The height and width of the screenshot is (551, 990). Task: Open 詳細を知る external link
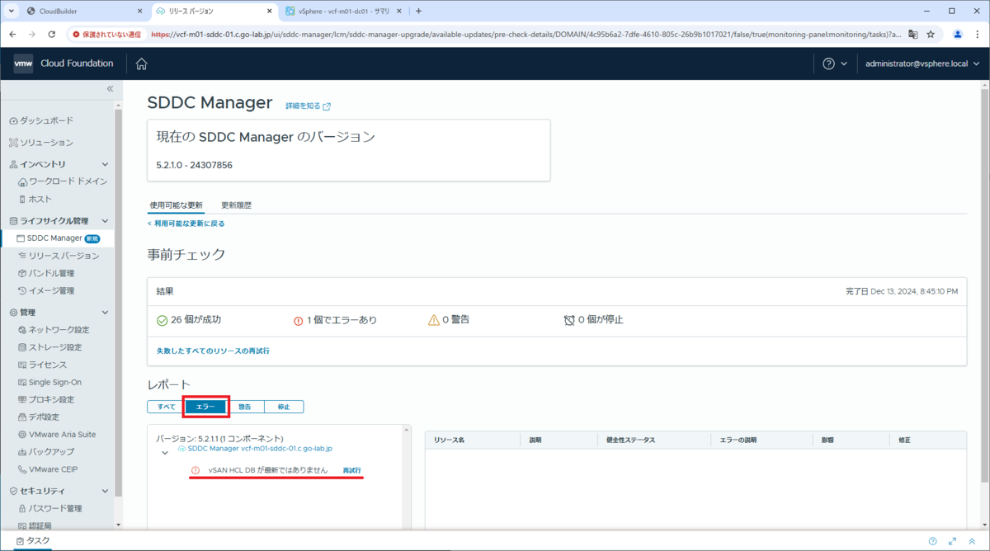pos(308,106)
